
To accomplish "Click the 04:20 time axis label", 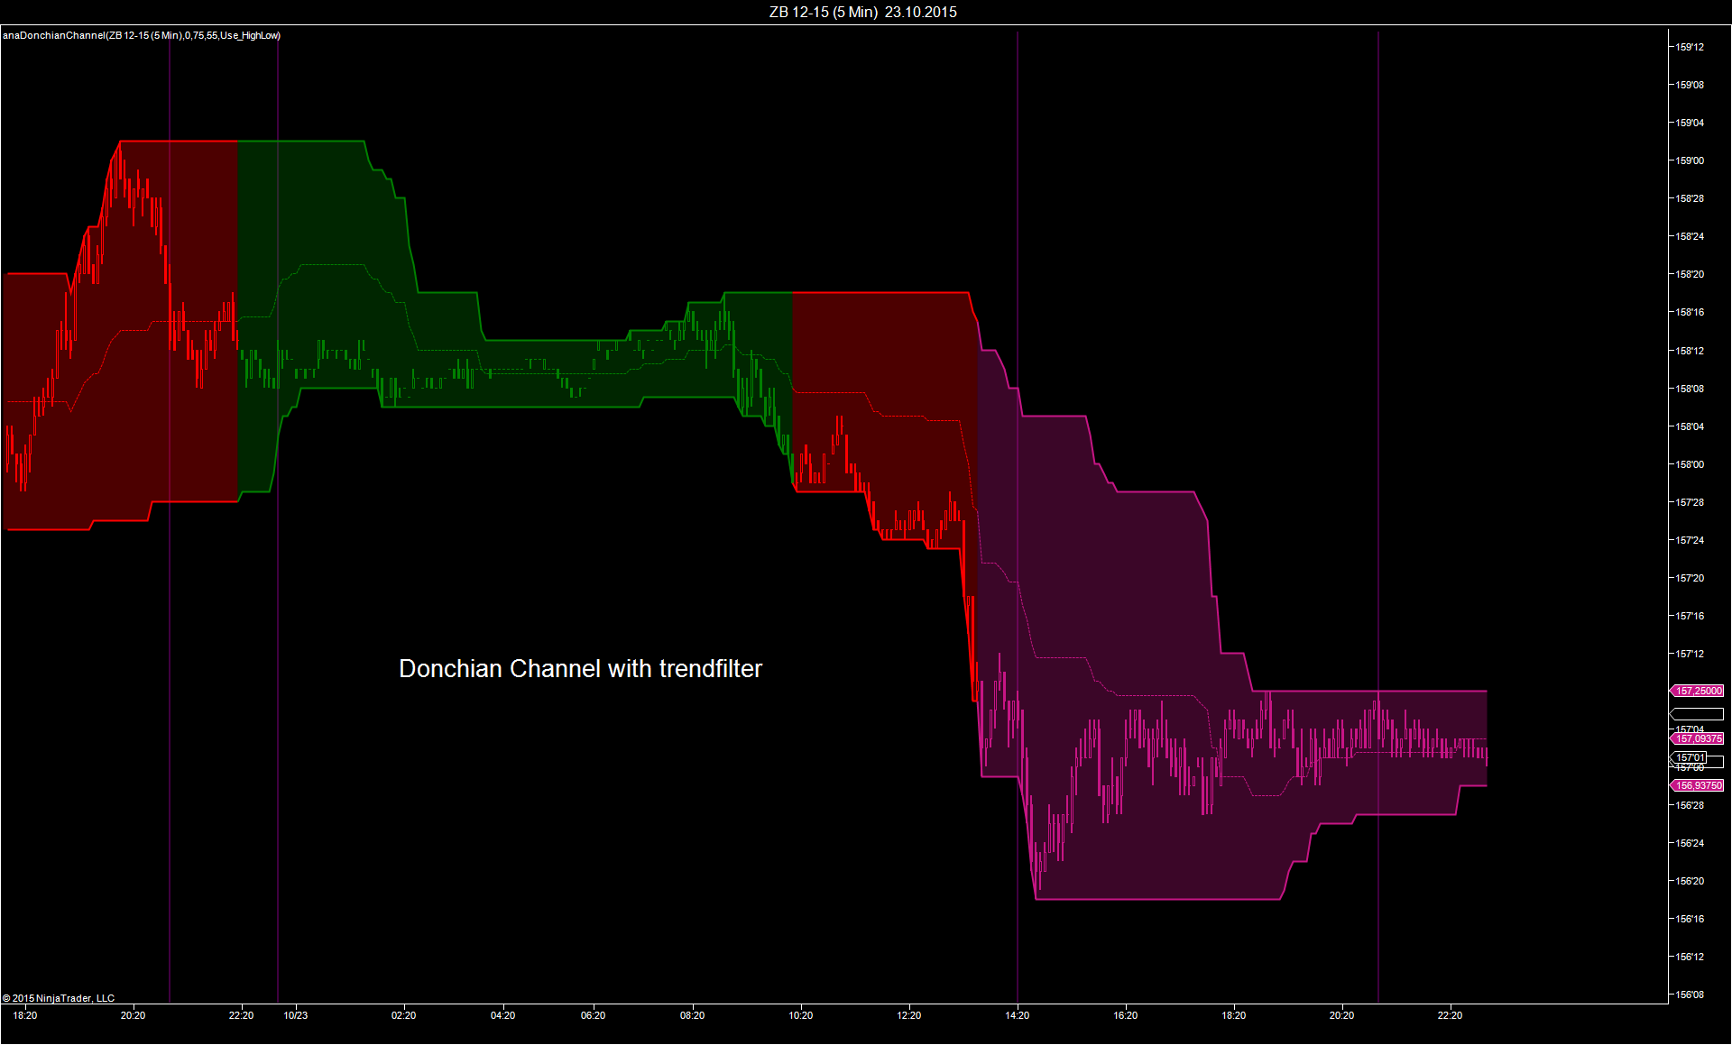I will (x=502, y=1015).
